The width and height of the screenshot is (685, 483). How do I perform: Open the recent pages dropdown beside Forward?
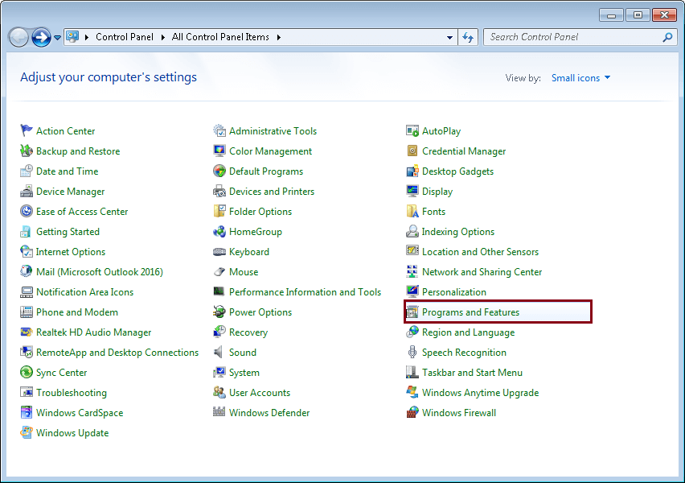coord(57,38)
